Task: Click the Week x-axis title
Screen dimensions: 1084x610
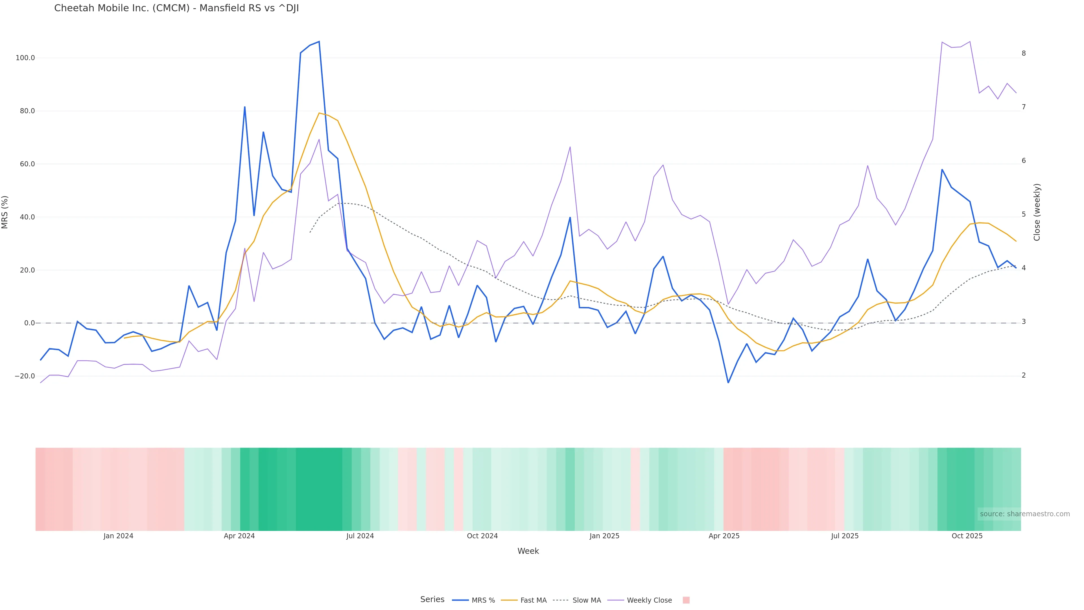Action: 528,551
